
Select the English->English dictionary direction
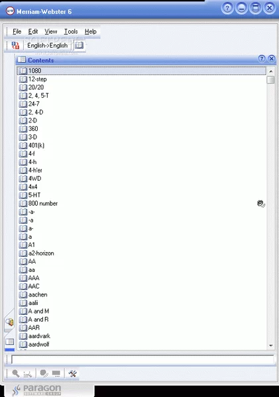[x=48, y=45]
